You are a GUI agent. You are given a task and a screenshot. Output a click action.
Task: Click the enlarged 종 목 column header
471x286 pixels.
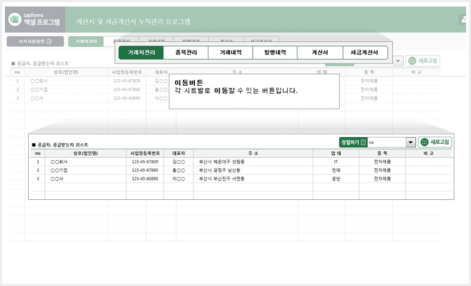(382, 153)
